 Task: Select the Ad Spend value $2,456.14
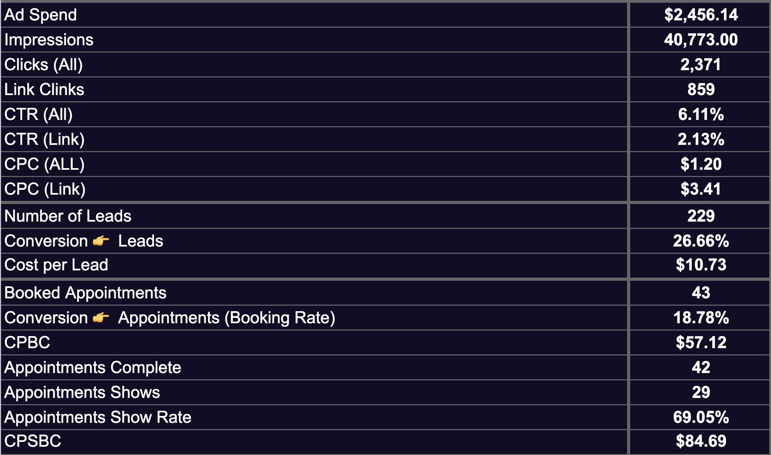point(701,15)
